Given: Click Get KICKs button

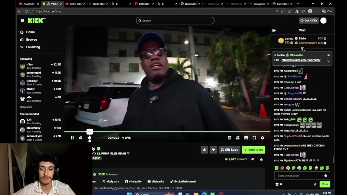Looking at the screenshot, I should (x=309, y=21).
